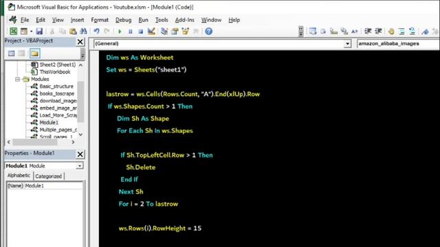440x247 pixels.
Task: Select Module1 in the project tree
Action: point(49,122)
